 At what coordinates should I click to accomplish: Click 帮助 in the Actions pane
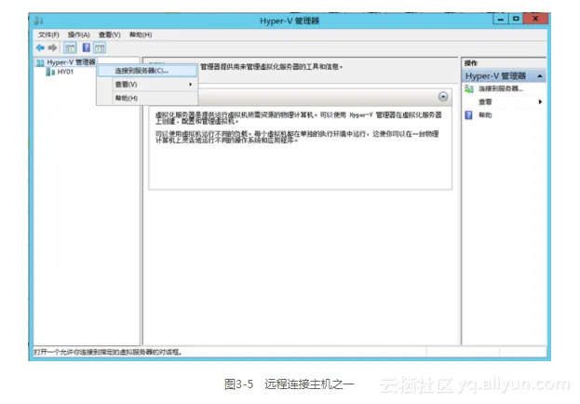coord(485,115)
